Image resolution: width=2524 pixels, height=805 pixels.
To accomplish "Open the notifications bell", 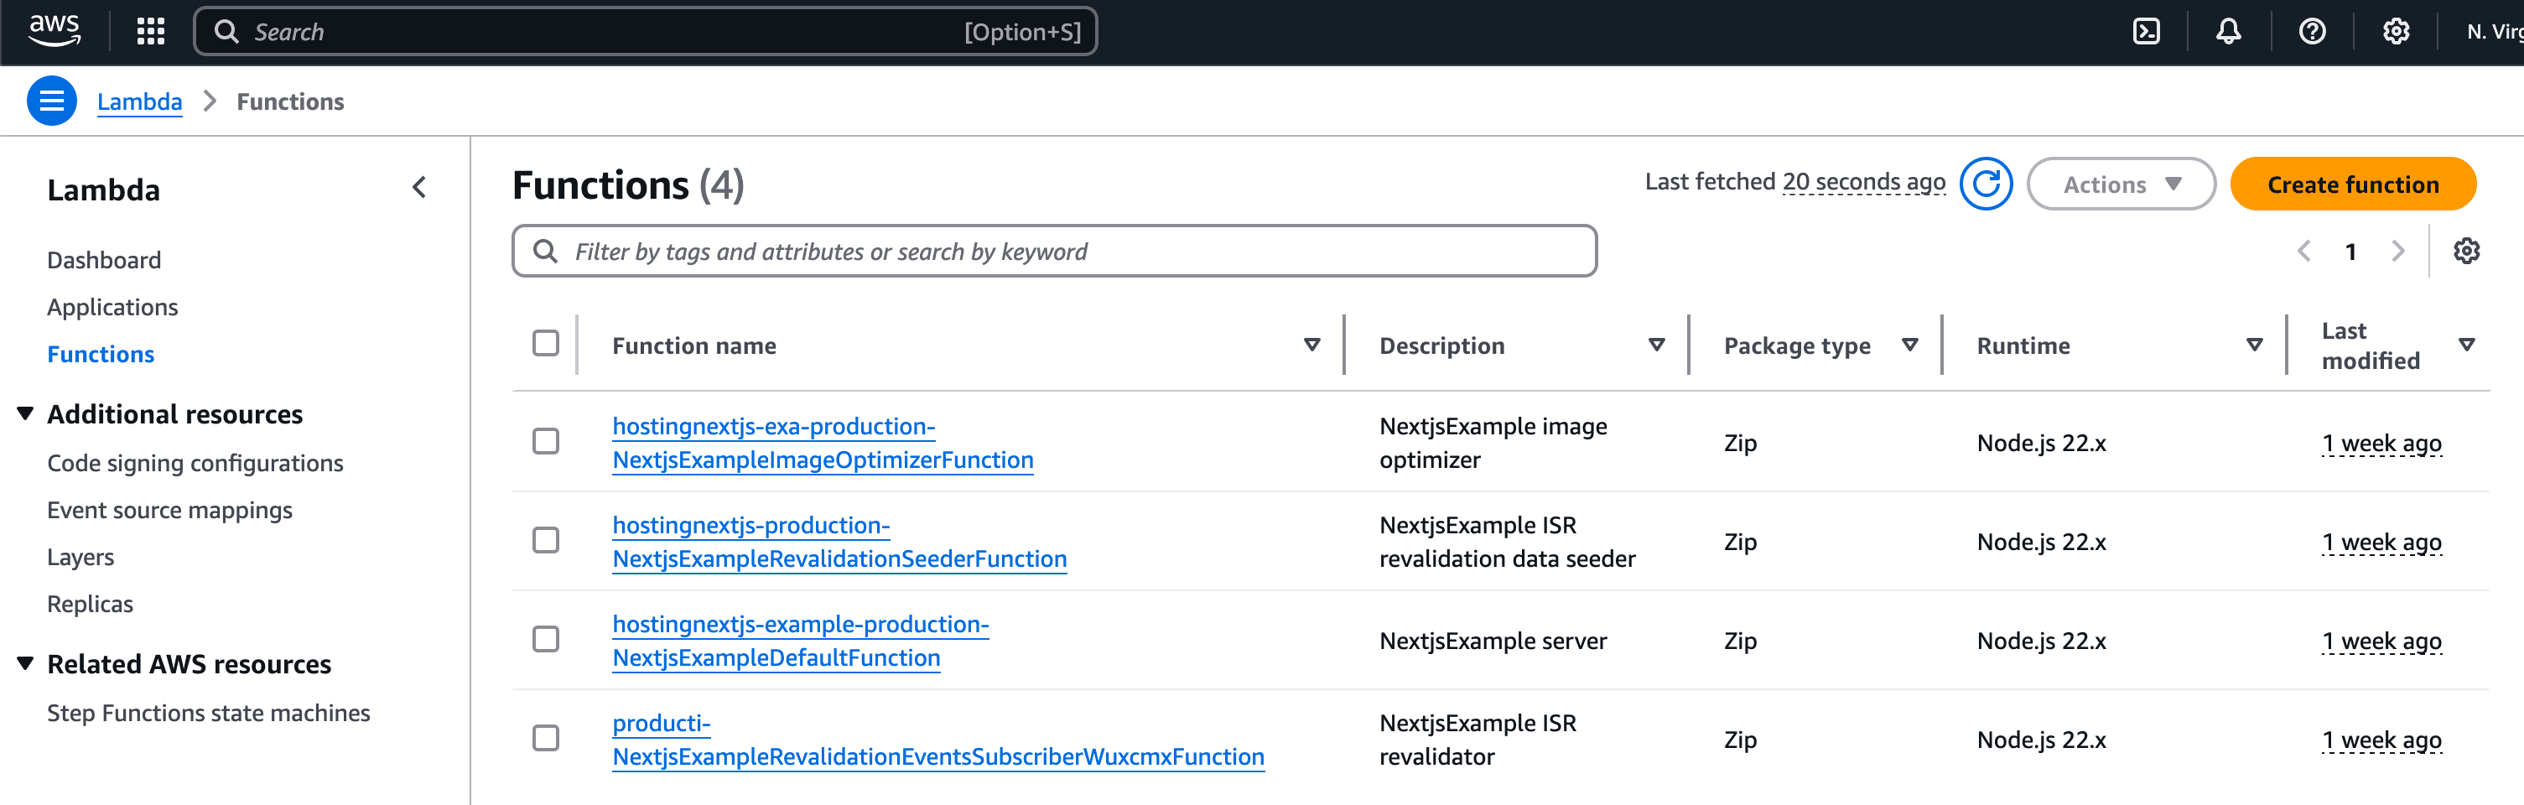I will click(x=2228, y=31).
